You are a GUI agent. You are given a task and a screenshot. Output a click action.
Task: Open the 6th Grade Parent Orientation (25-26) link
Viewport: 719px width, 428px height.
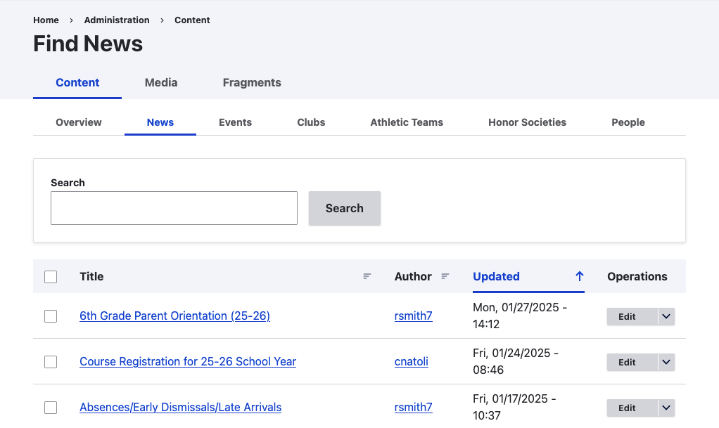[174, 316]
